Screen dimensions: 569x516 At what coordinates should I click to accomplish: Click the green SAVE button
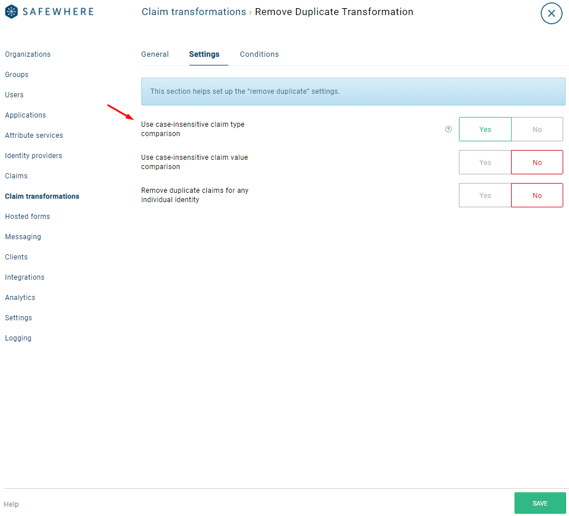[x=539, y=503]
